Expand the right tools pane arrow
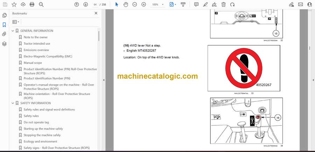Screen dimensions: 315x152 coord(313,80)
